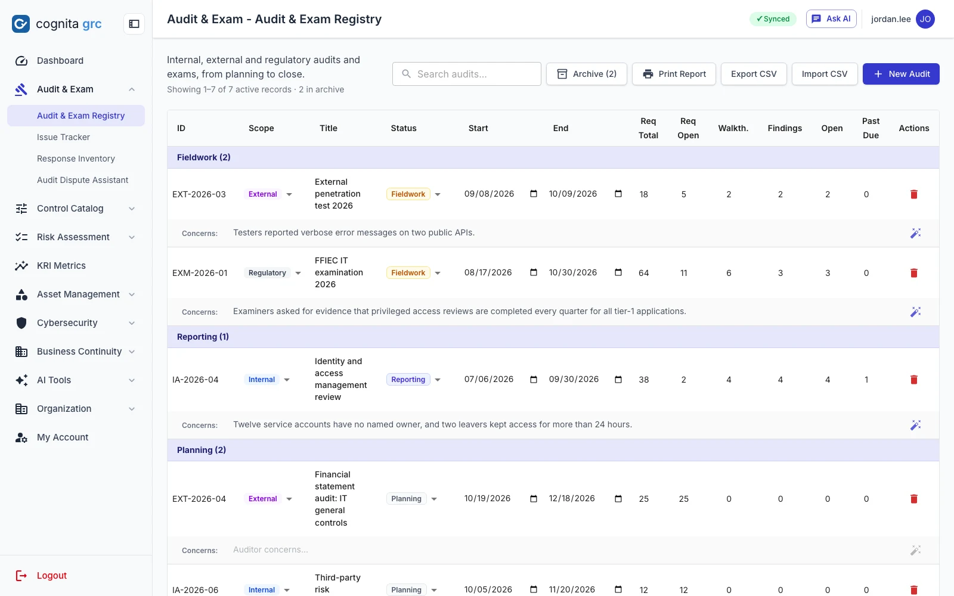Expand the Risk Assessment sidebar section

click(132, 237)
